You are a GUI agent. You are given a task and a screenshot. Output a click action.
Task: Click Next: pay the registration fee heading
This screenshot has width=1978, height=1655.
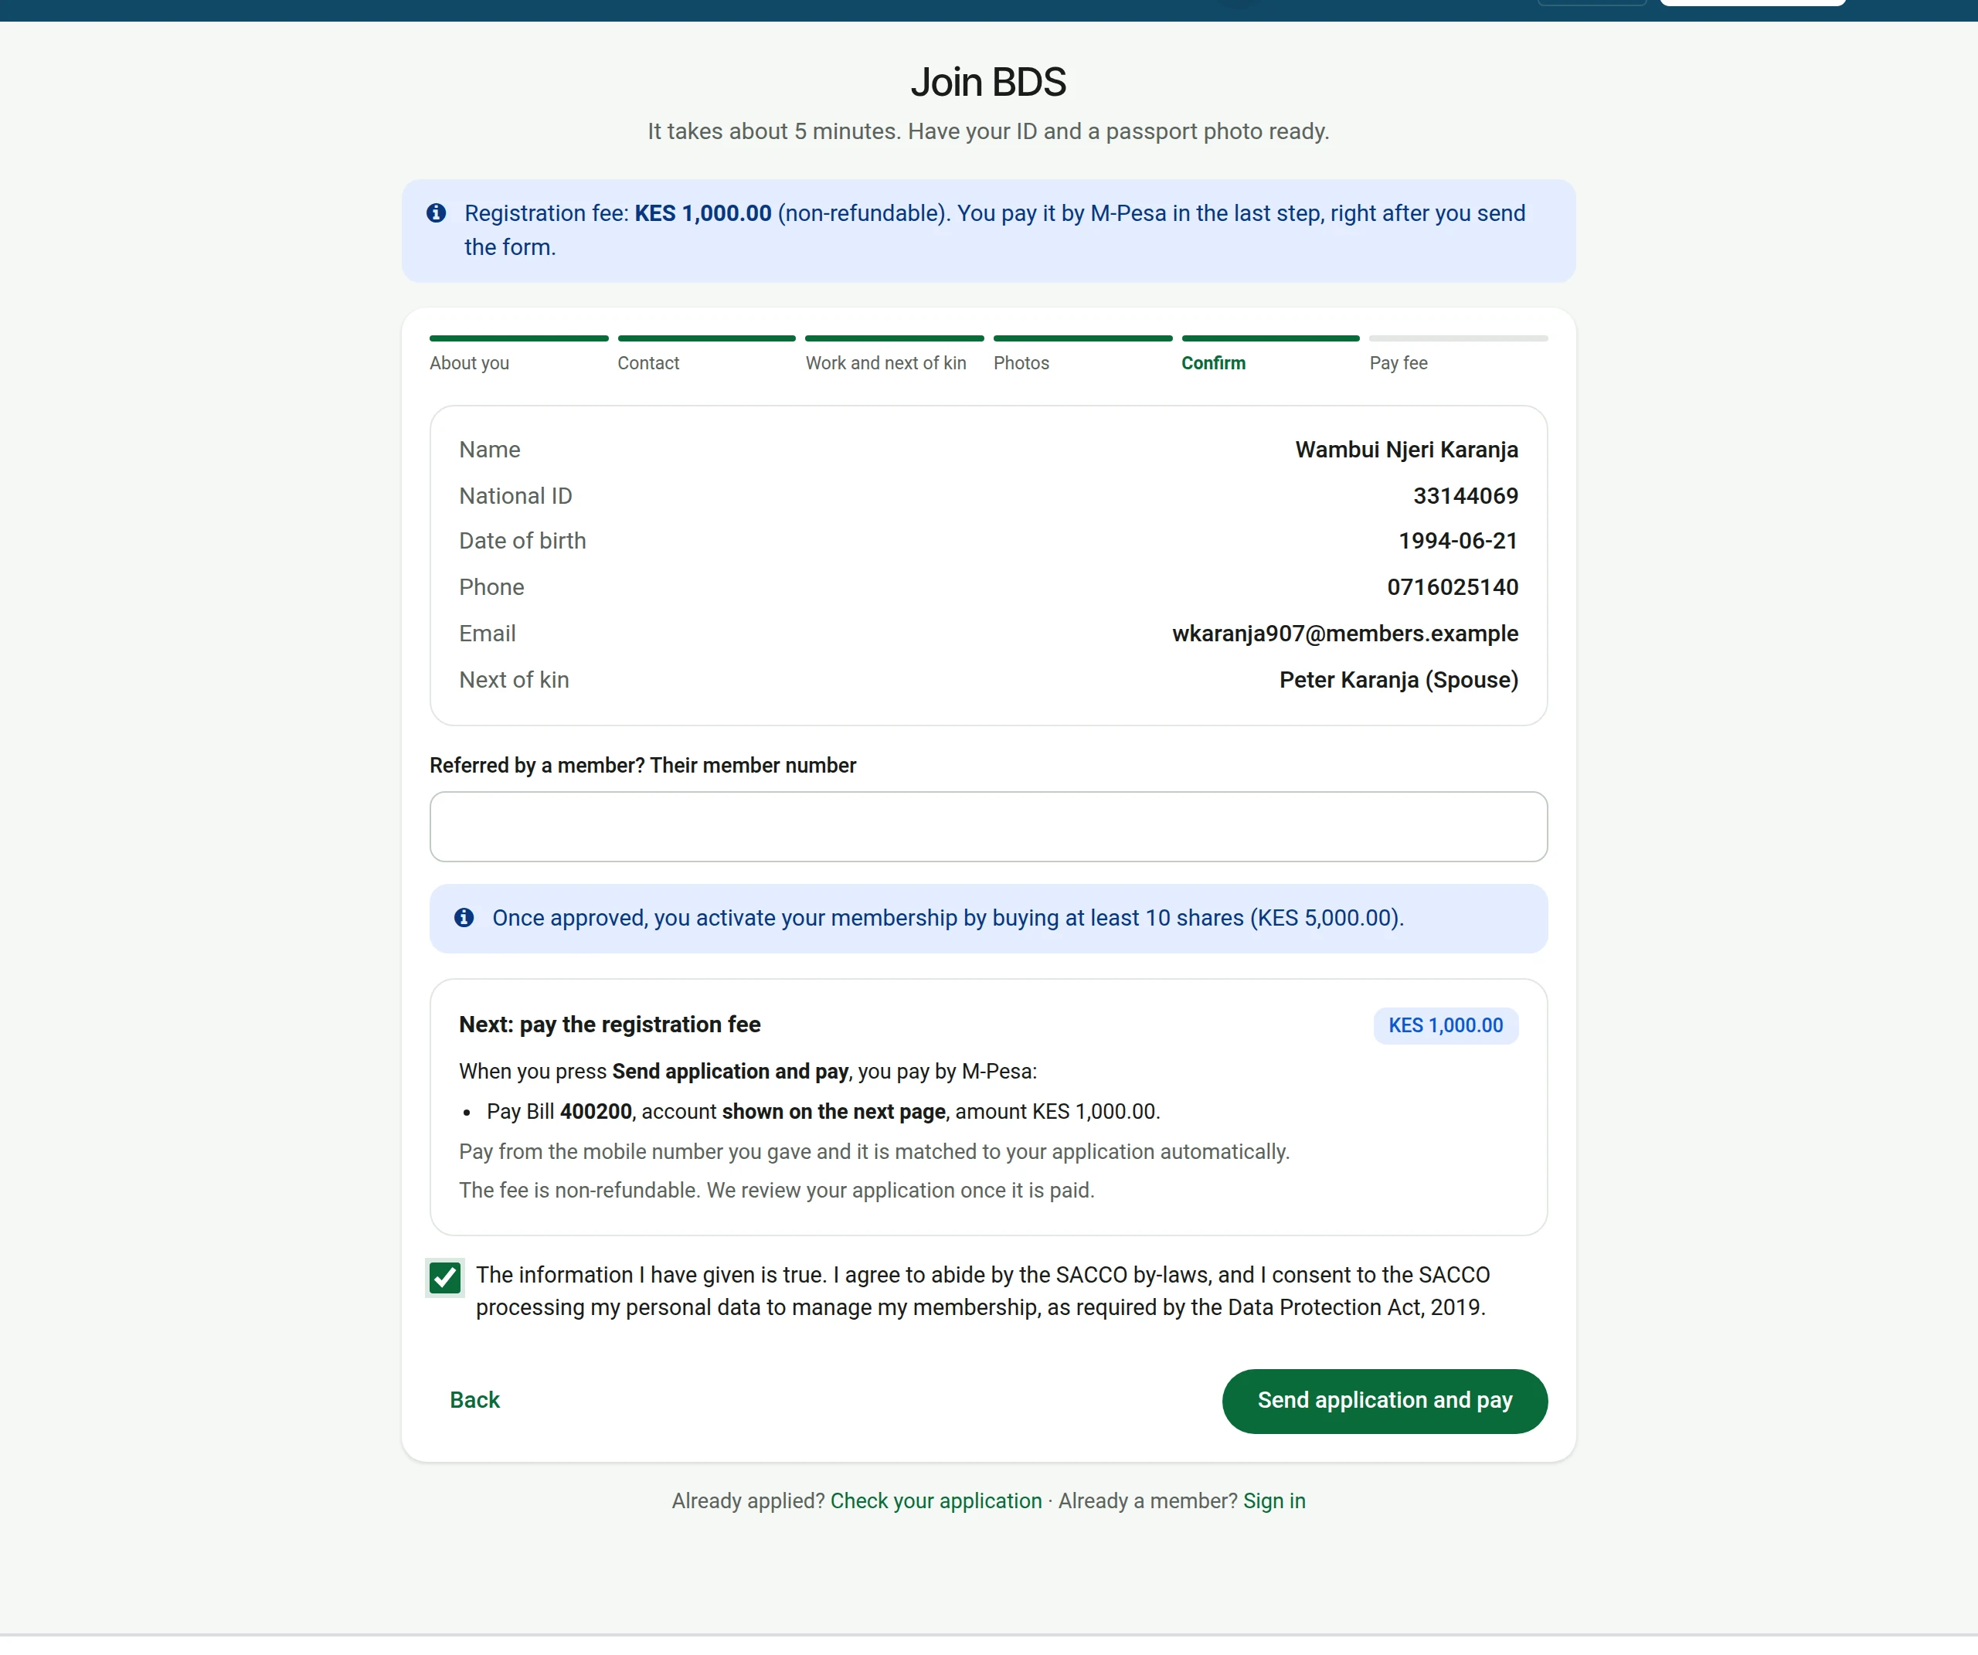(610, 1025)
